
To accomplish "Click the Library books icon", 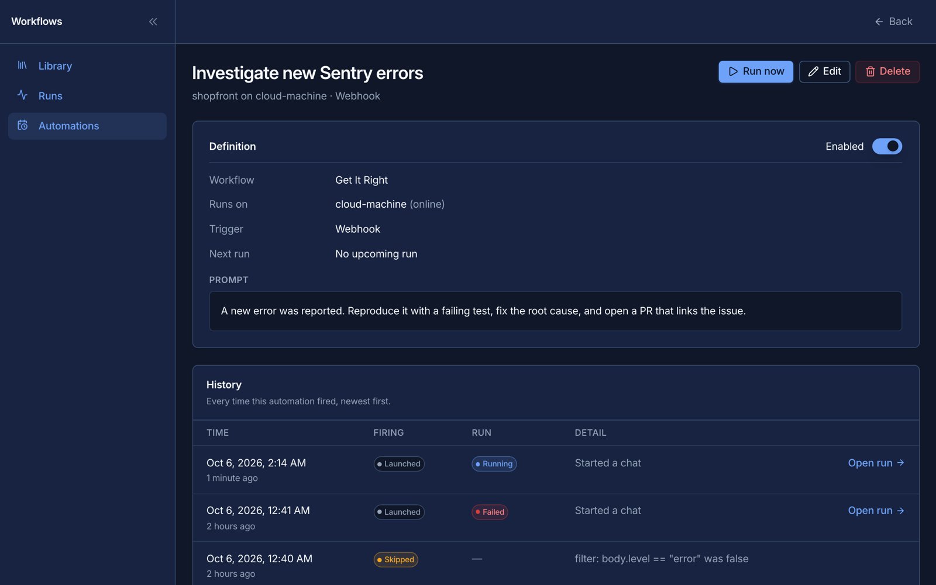I will point(22,66).
